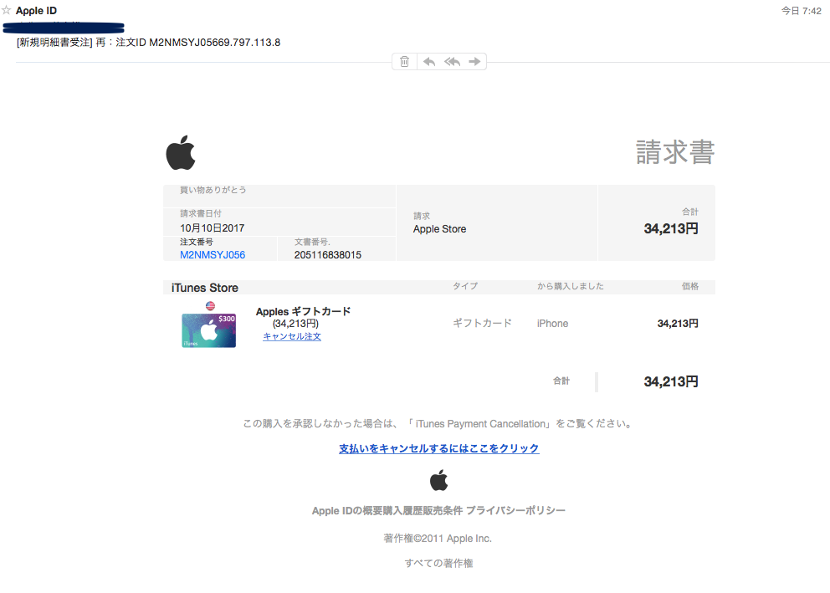Viewport: 830px width, 593px height.
Task: Click the Apple Store billing text
Action: pos(439,229)
